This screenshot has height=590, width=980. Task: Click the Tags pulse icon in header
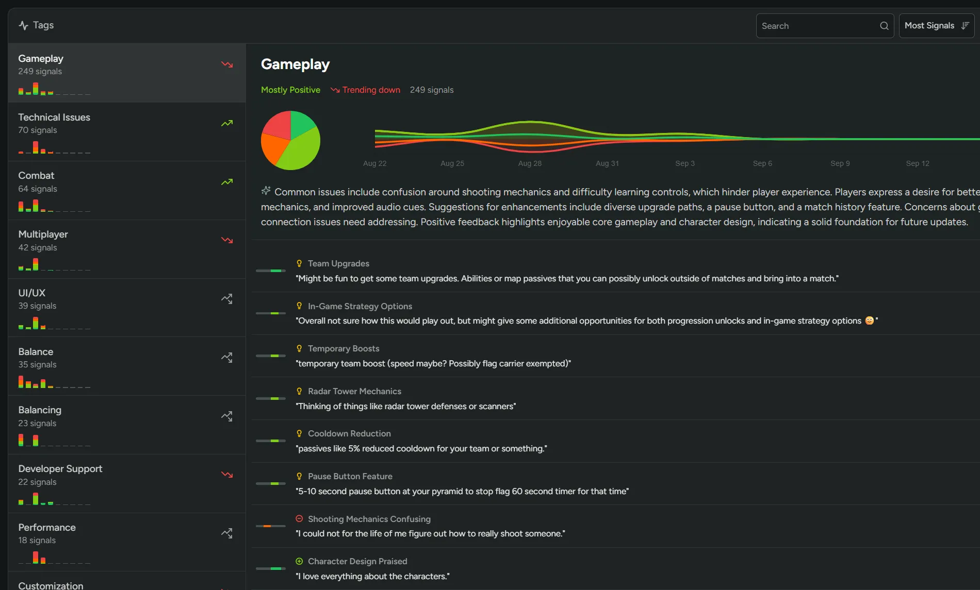(23, 25)
